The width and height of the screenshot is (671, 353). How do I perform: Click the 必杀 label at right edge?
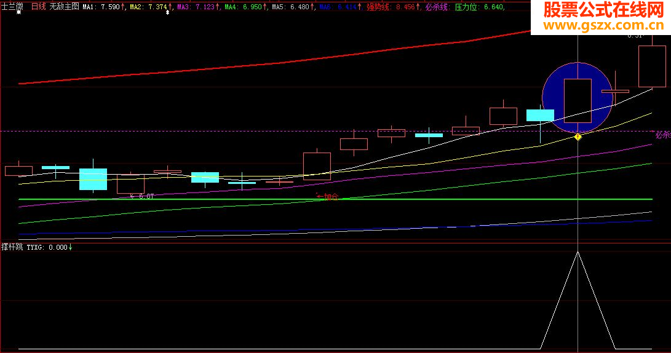tap(663, 135)
